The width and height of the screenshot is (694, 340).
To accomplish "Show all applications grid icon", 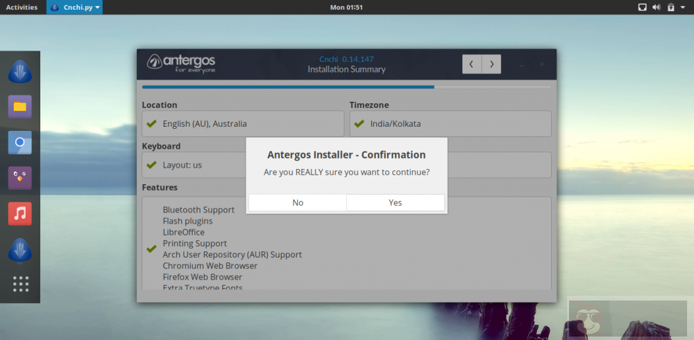I will click(x=21, y=284).
